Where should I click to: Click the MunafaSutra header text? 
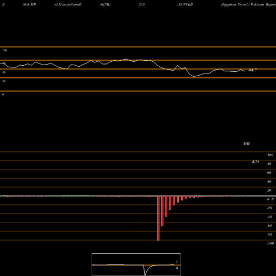(68, 4)
